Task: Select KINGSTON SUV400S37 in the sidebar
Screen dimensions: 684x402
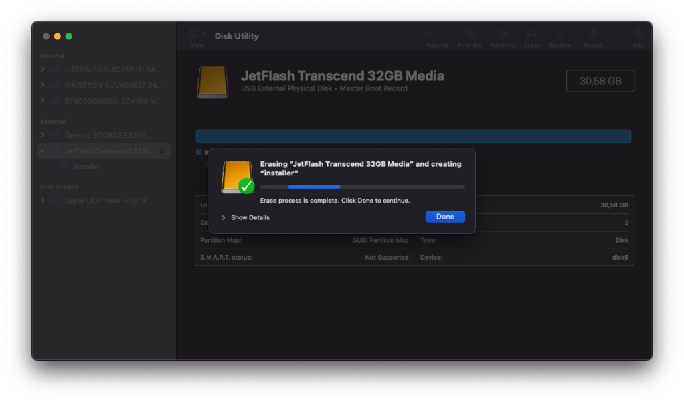Action: point(104,86)
